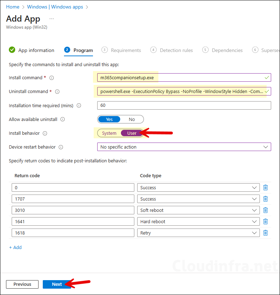Open Code type dropdown for code 1618
The image size is (280, 295).
pyautogui.click(x=198, y=233)
